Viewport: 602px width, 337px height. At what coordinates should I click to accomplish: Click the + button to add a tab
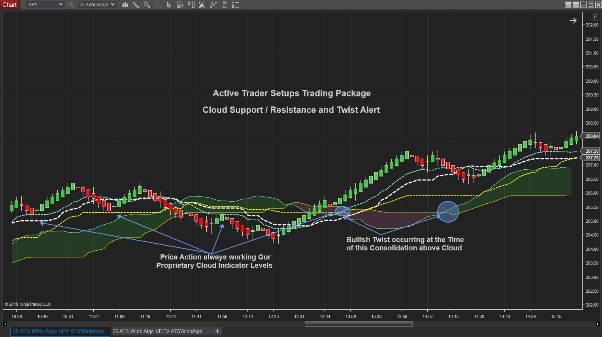(x=217, y=331)
